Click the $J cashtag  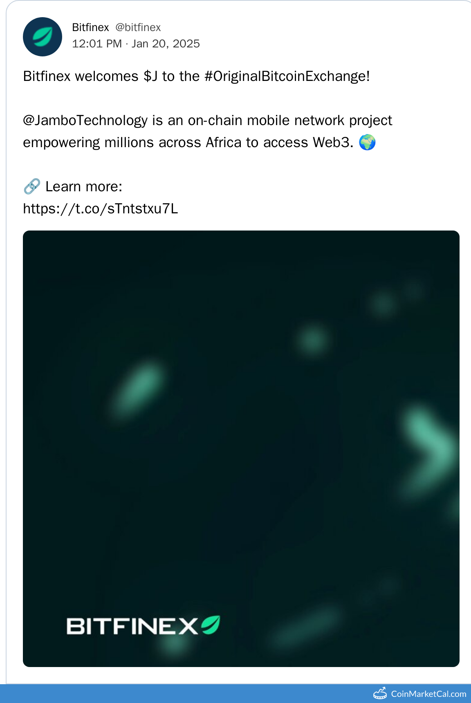pos(150,76)
